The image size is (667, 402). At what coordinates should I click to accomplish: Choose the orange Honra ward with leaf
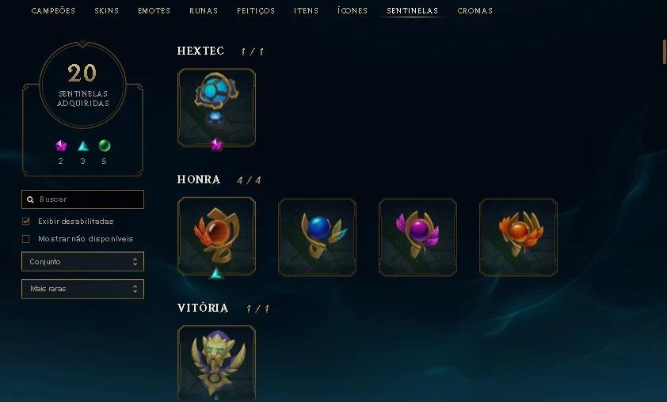coord(216,237)
